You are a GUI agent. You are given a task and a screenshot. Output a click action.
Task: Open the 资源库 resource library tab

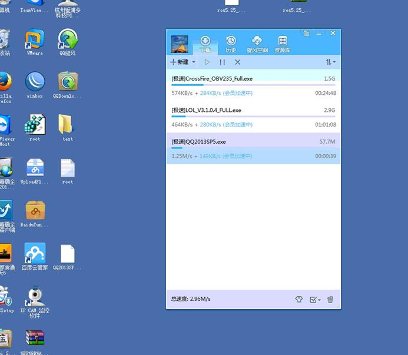(x=283, y=44)
